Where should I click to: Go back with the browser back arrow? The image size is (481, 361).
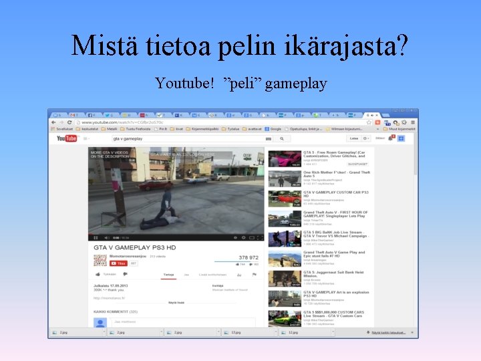point(53,122)
